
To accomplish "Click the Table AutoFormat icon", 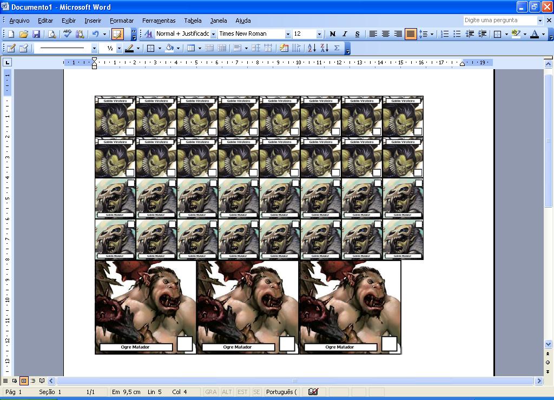I will coord(284,48).
